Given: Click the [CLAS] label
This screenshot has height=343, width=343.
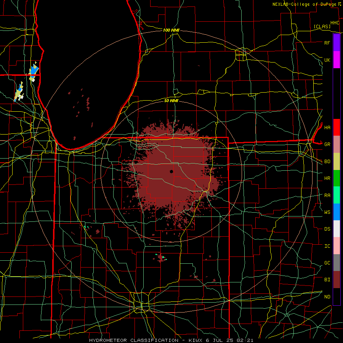Looking at the screenshot, I should coord(322,26).
